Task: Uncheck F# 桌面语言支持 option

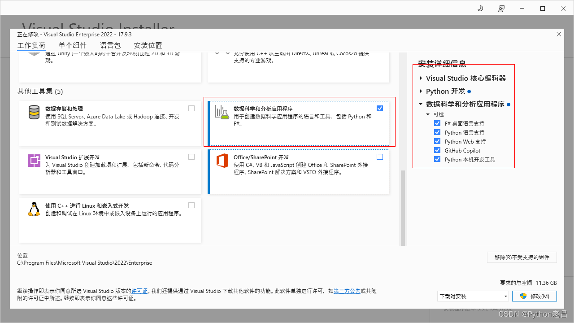Action: point(437,123)
